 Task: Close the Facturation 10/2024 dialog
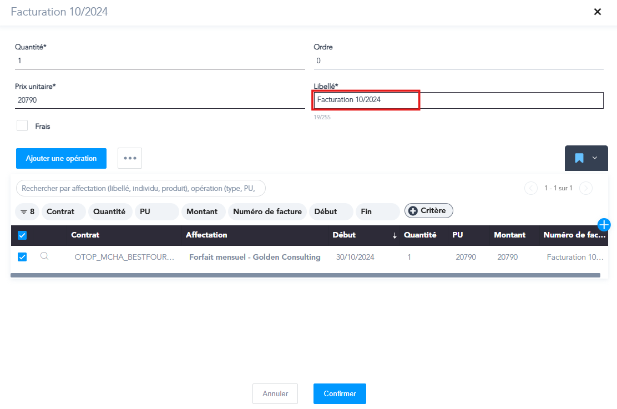coord(598,12)
